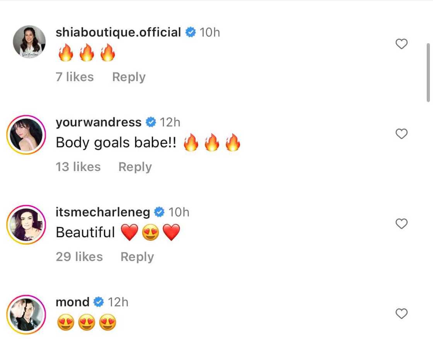Open the 29 likes list
433x339 pixels.
coord(79,257)
